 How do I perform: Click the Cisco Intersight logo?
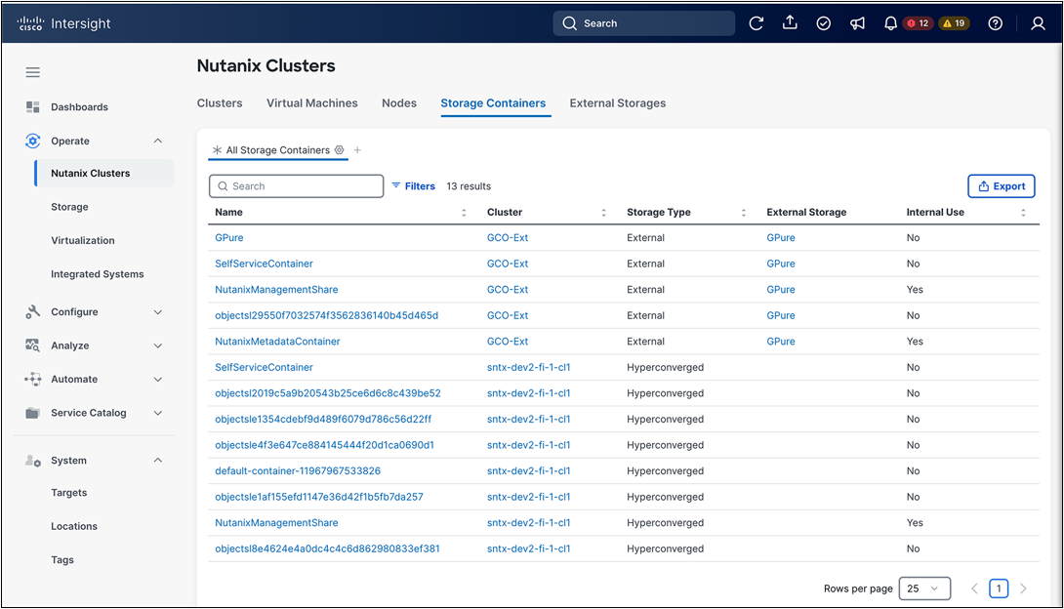click(63, 23)
